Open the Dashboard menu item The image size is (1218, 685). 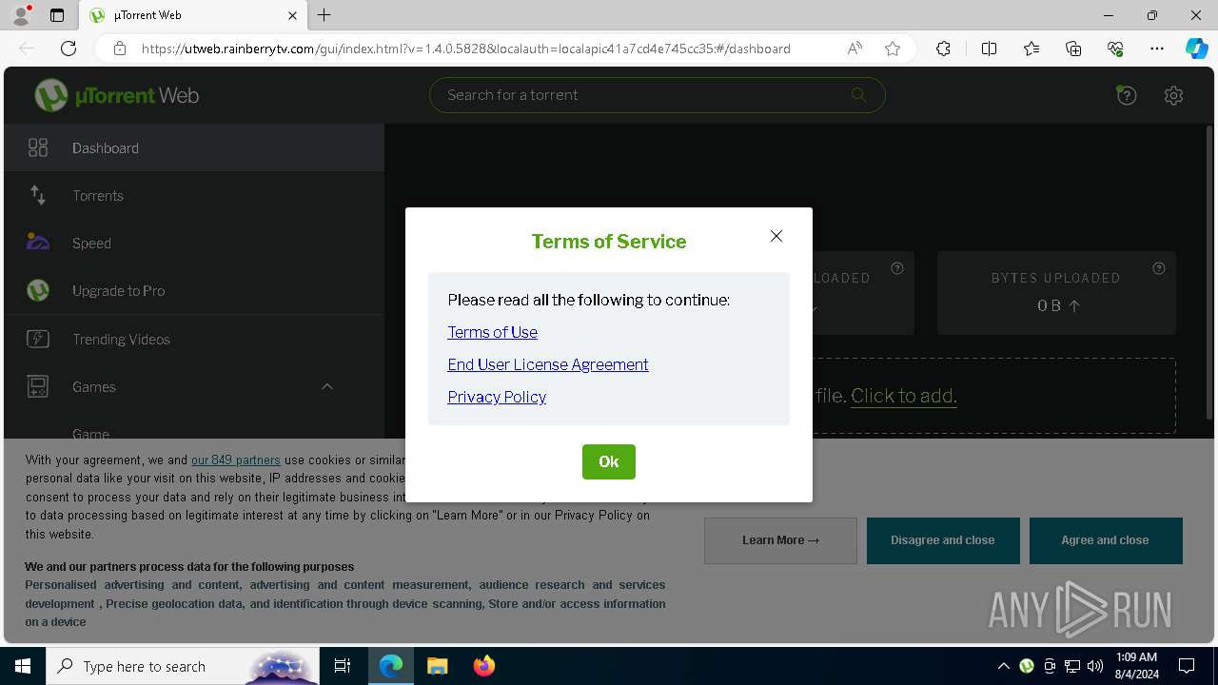pyautogui.click(x=194, y=147)
